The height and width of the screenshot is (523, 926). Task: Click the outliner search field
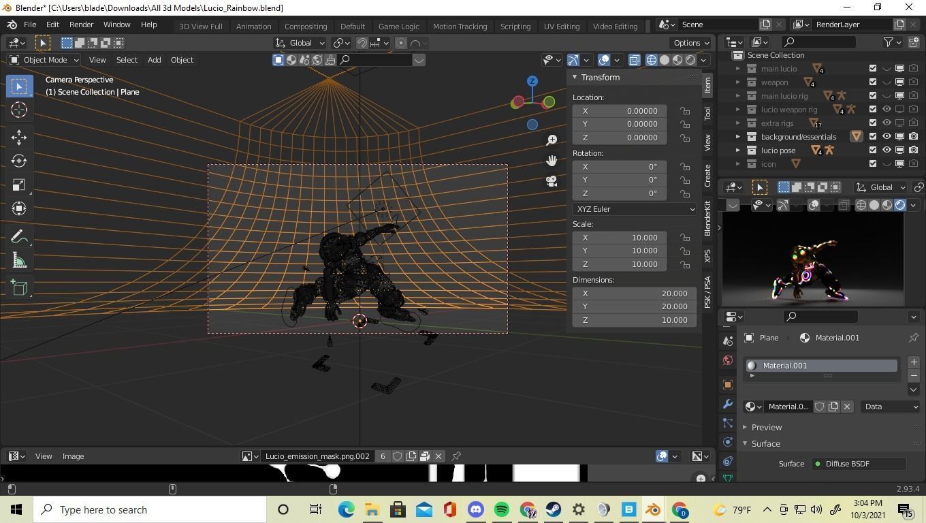(818, 42)
